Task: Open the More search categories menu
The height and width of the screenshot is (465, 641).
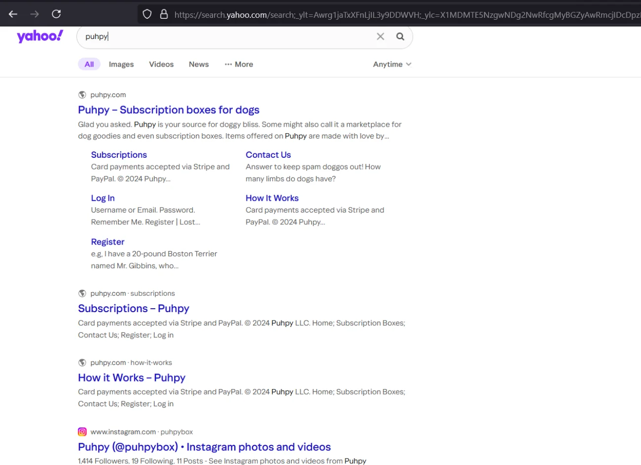Action: [x=239, y=64]
